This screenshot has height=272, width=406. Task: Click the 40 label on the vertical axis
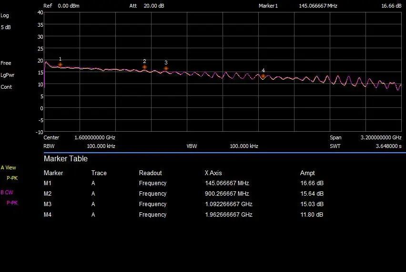40,12
